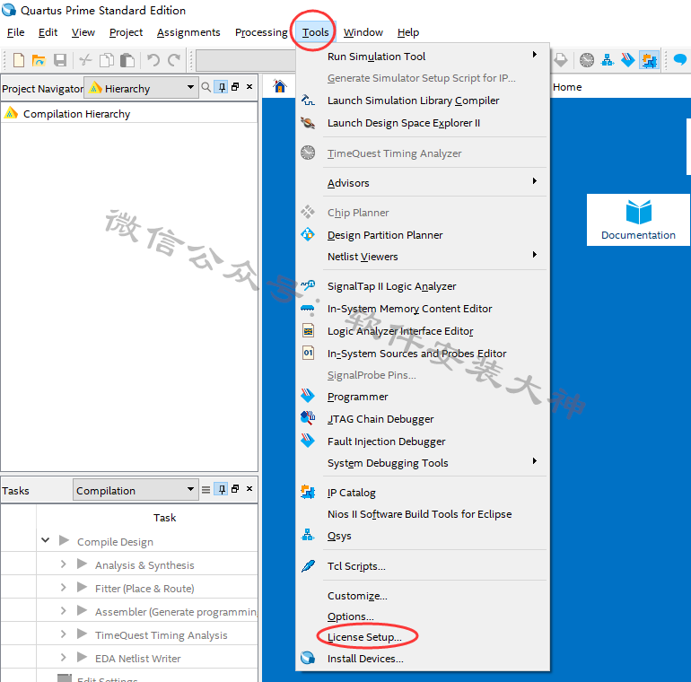Expand the Analysis & Synthesis task
This screenshot has height=682, width=691.
coord(63,564)
